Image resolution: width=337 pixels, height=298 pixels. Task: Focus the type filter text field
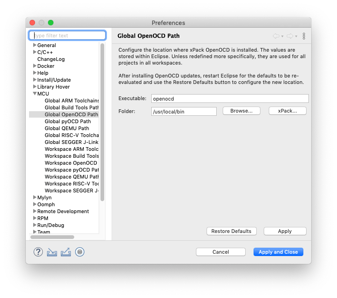(67, 36)
